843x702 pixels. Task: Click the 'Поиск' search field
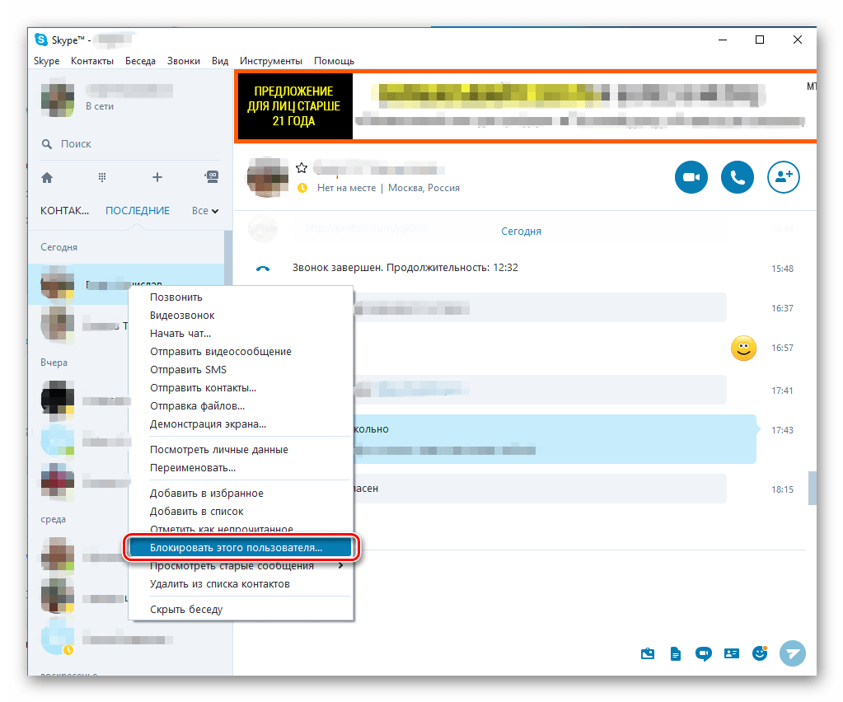click(x=124, y=144)
